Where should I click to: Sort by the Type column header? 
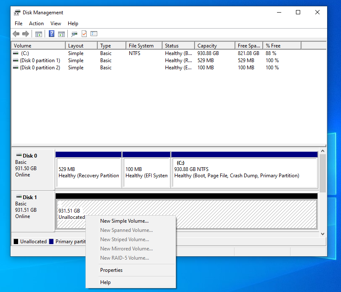[x=112, y=46]
